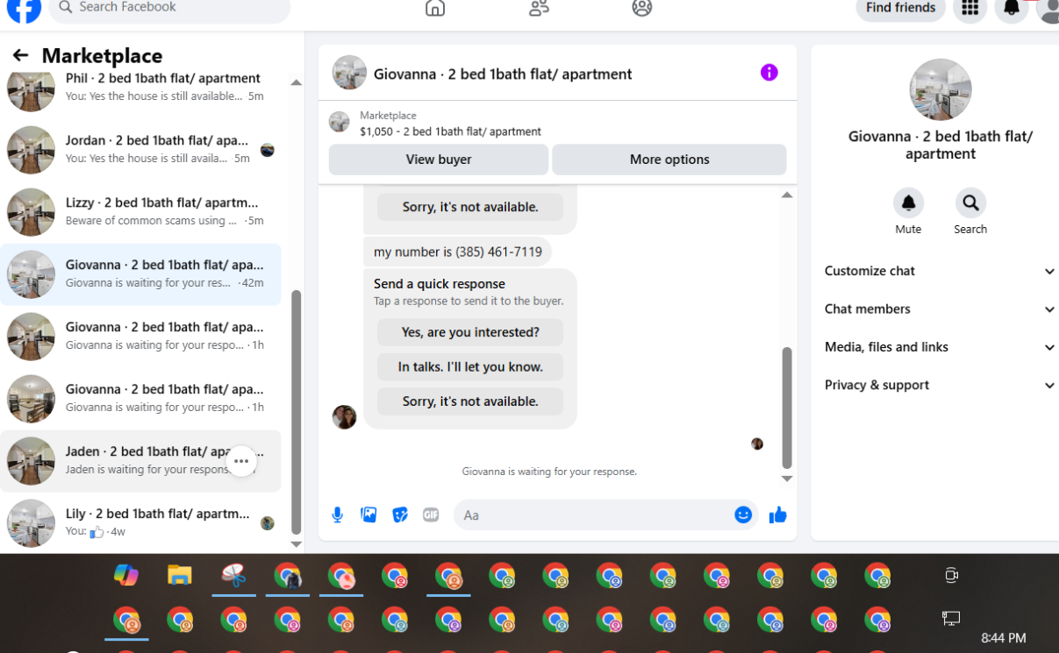This screenshot has width=1059, height=653.
Task: Open Jordan's apartment conversation
Action: coord(140,150)
